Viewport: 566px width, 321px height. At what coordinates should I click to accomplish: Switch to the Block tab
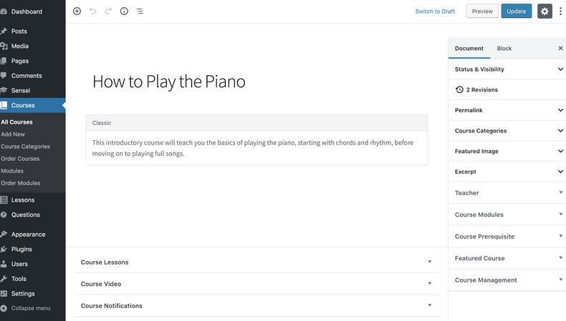point(504,49)
